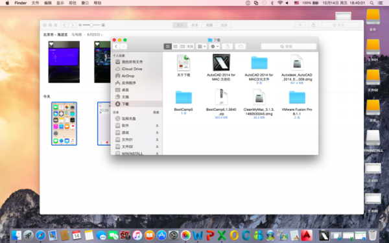Open the Photos add (+) button
The height and width of the screenshot is (243, 389).
tap(300, 25)
